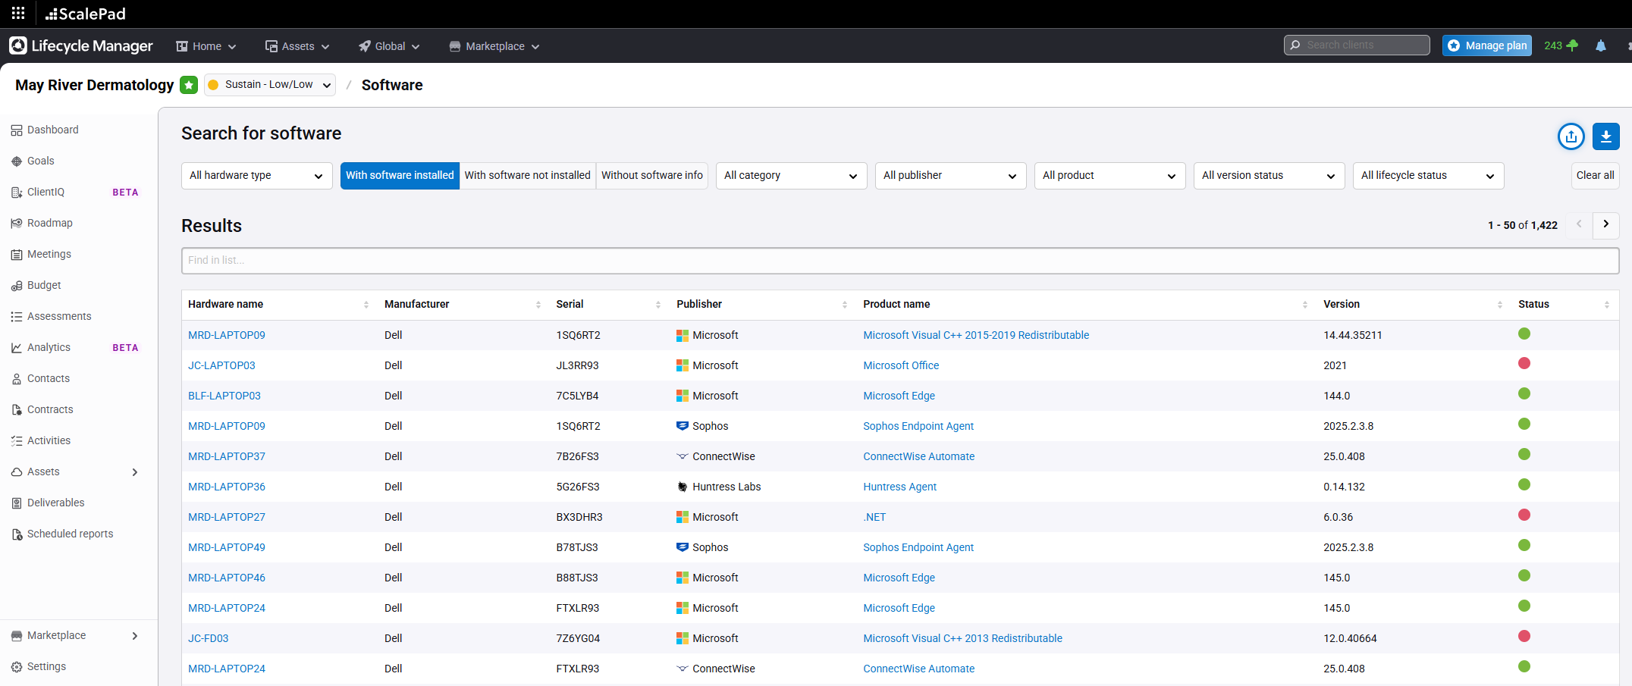Open the Global menu in navbar

click(x=389, y=46)
